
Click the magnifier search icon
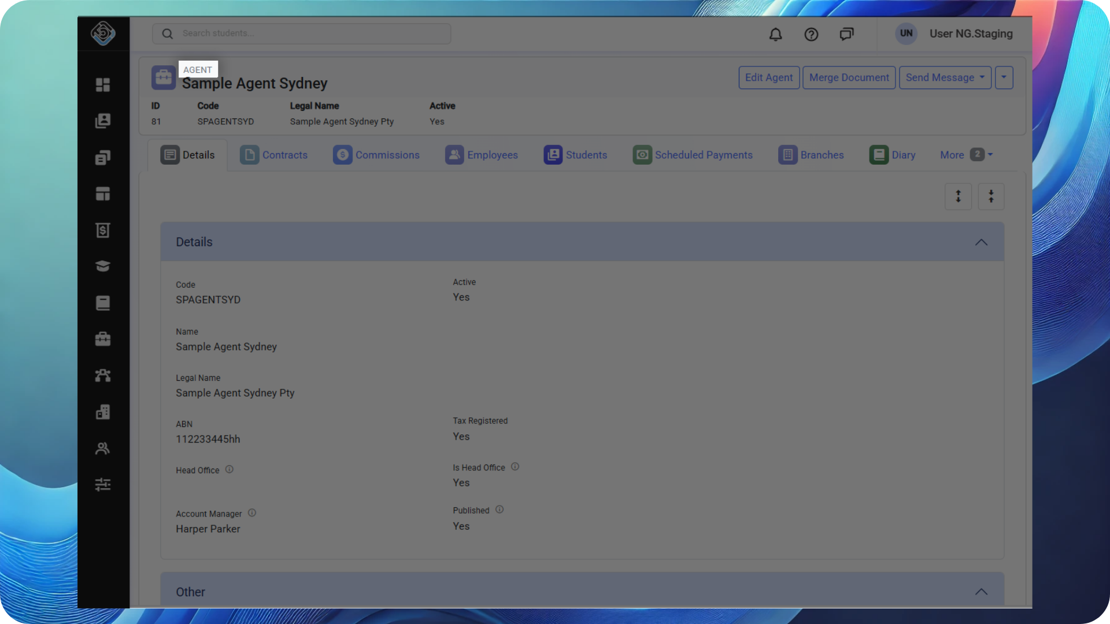coord(168,34)
